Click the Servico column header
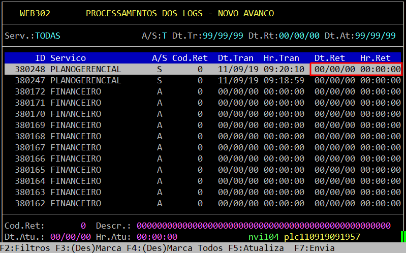This screenshot has width=406, height=253. (x=68, y=58)
